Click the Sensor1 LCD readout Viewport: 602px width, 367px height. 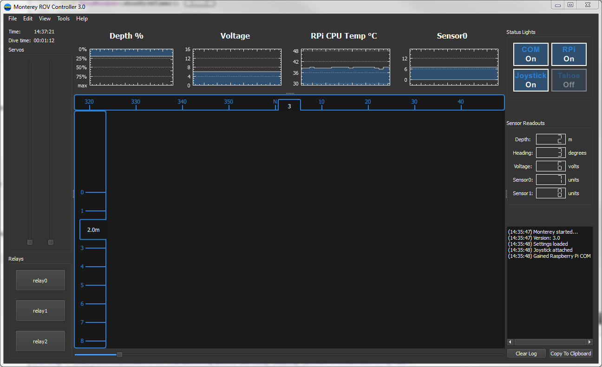[x=551, y=193]
